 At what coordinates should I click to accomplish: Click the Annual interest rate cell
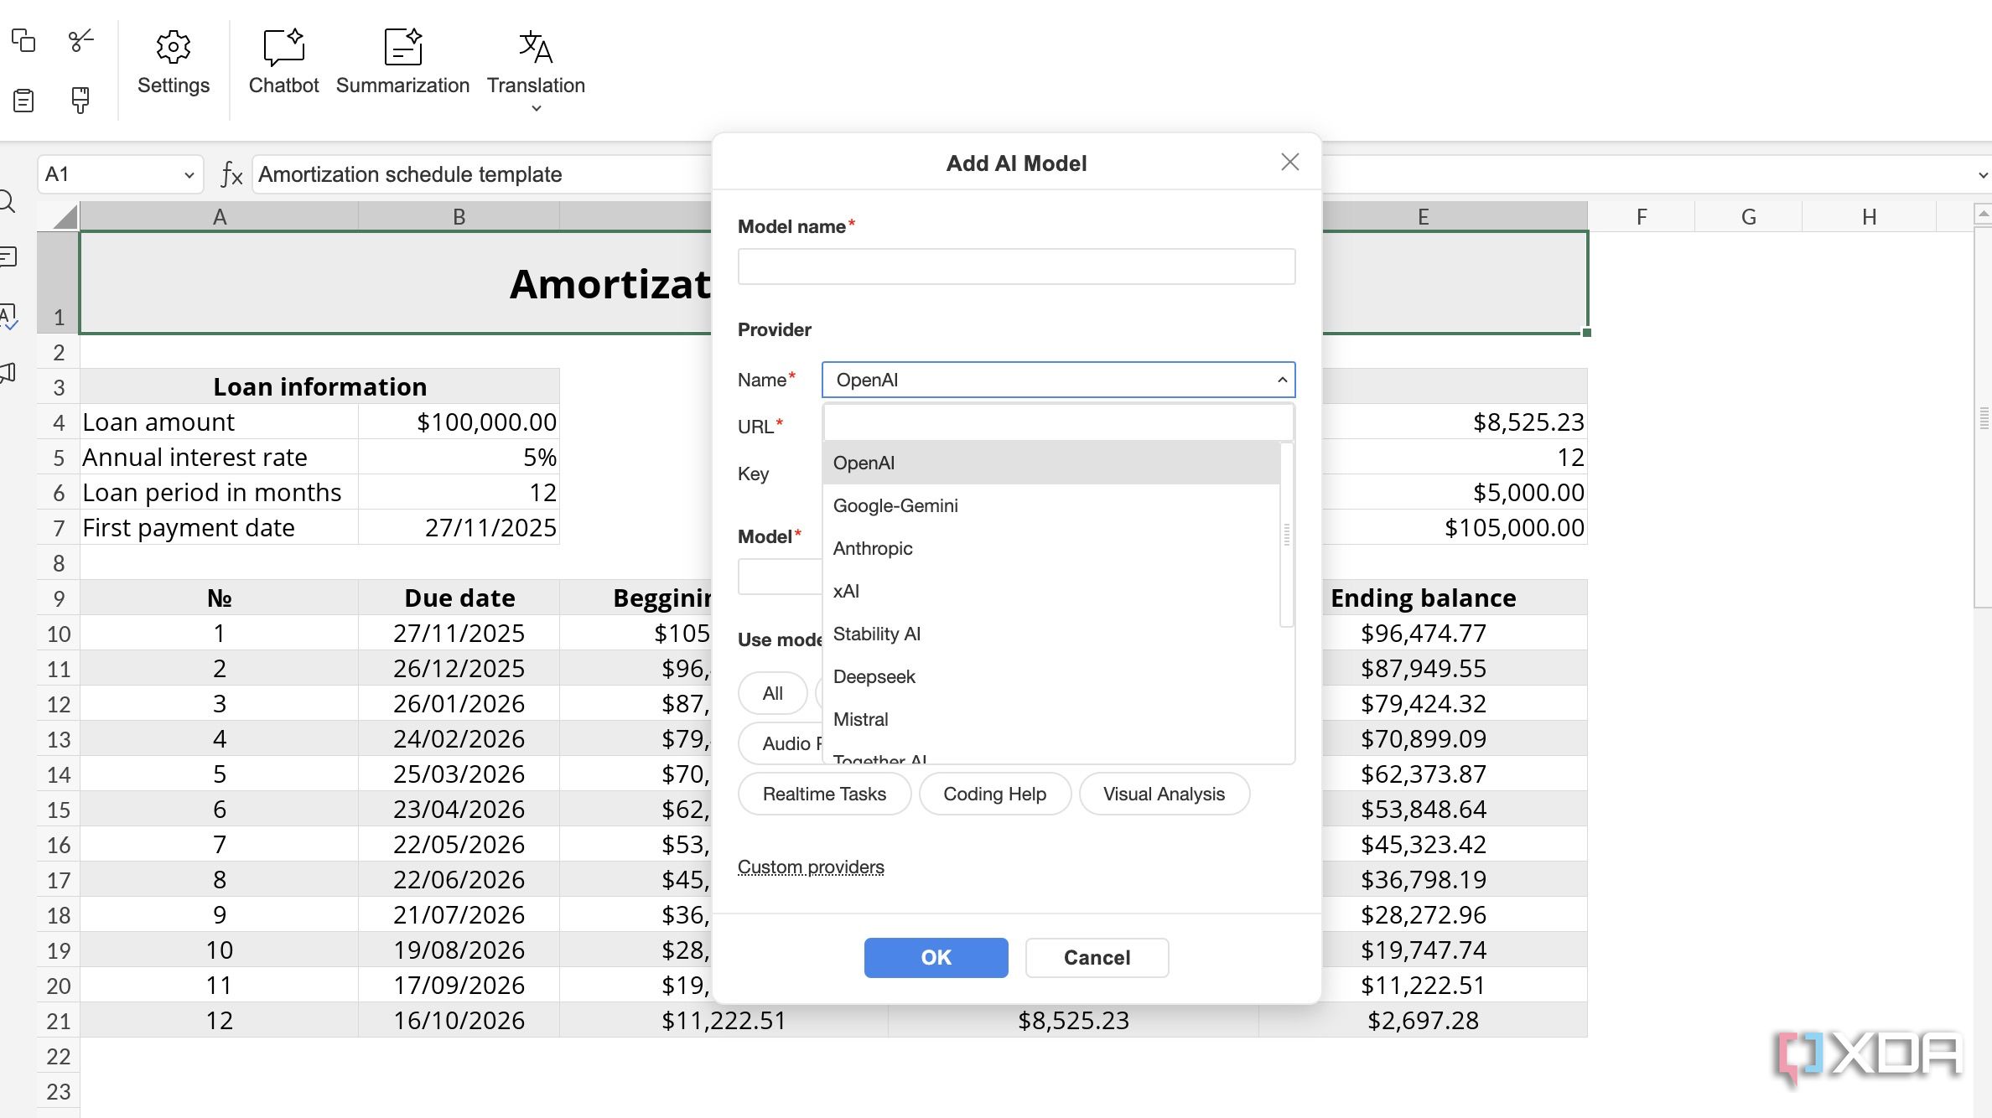tap(220, 457)
